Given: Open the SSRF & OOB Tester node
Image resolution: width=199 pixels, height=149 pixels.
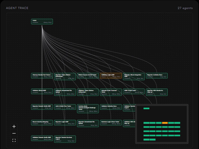Looking at the screenshot, I should [134, 91].
